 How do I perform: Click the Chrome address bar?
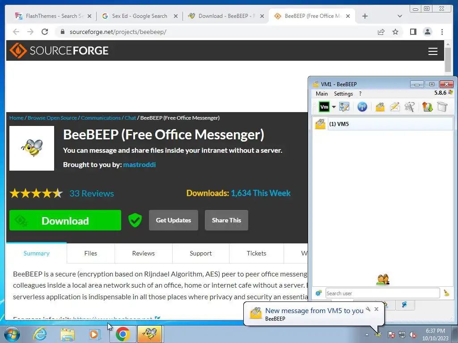click(x=216, y=32)
